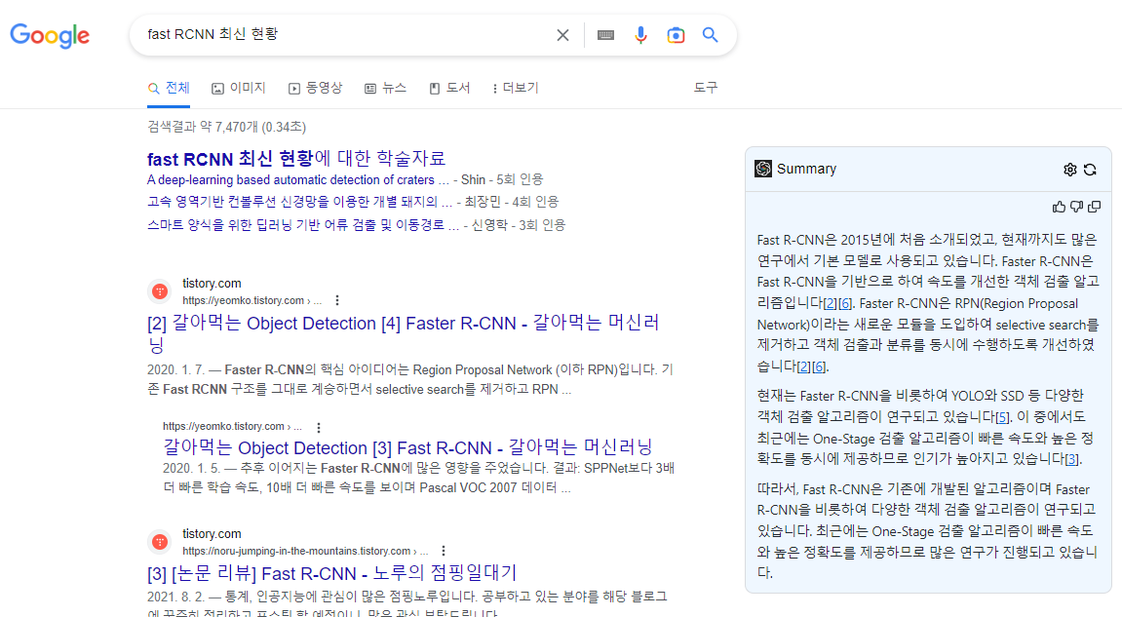The image size is (1122, 617).
Task: Click the noru-jumping-in-the-mountains.tistory.com URL
Action: coord(305,551)
